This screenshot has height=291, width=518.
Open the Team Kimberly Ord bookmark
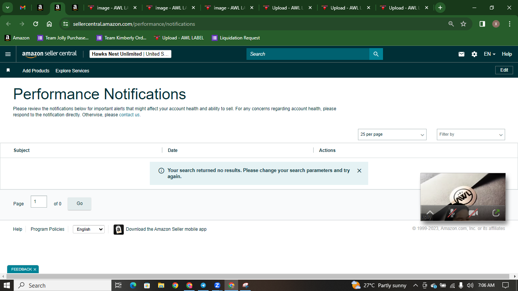(122, 38)
